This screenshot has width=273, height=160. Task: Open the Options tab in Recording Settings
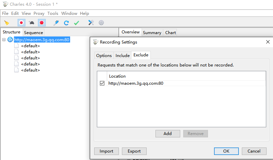click(x=104, y=55)
